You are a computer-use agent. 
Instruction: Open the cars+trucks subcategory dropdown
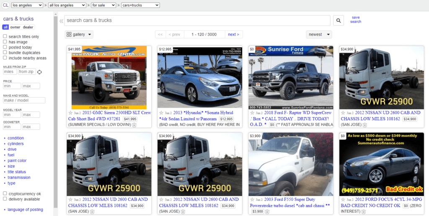pos(140,5)
